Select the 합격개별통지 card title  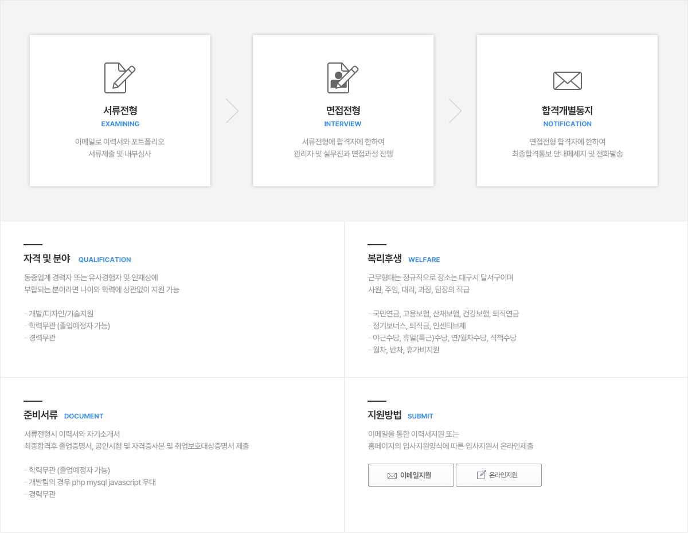[567, 111]
